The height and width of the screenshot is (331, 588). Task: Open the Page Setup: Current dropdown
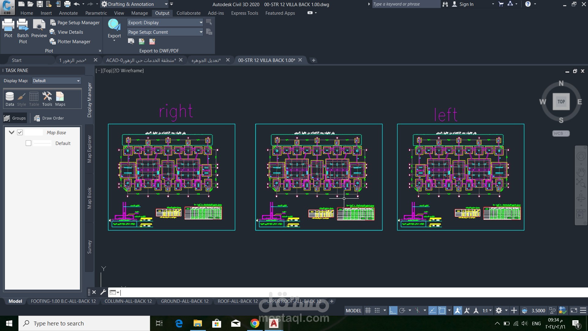coord(165,32)
